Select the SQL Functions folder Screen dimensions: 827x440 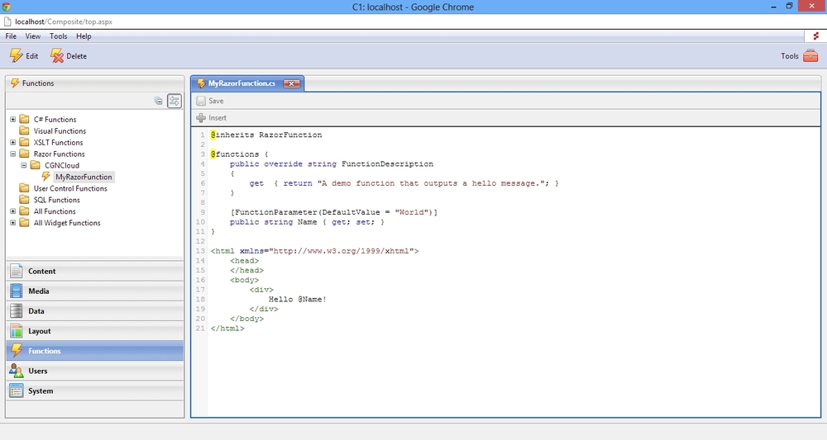pos(56,200)
